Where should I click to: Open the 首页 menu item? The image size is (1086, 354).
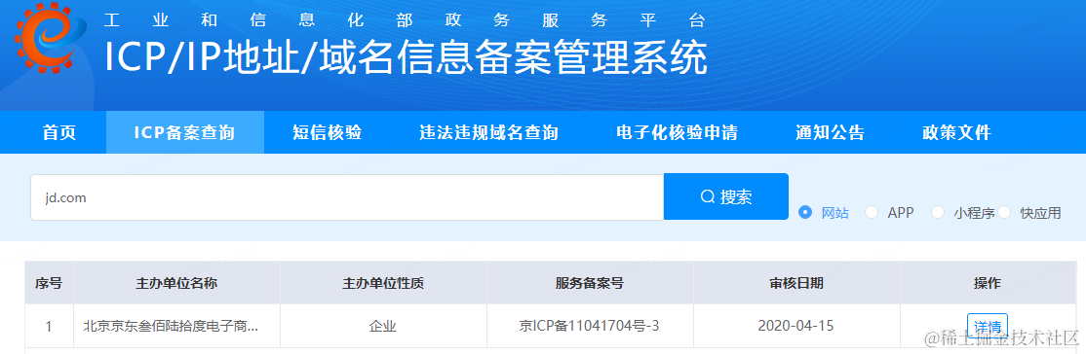point(59,132)
